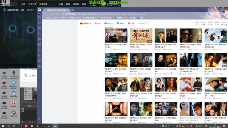Viewport: 228px width, 128px height.
Task: Open the browser sidebar chat bubble
Action: coord(40,50)
